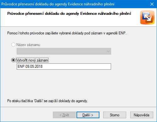Image resolution: width=157 pixels, height=122 pixels.
Task: Go back with the '< Zpět' button
Action: tap(64, 115)
